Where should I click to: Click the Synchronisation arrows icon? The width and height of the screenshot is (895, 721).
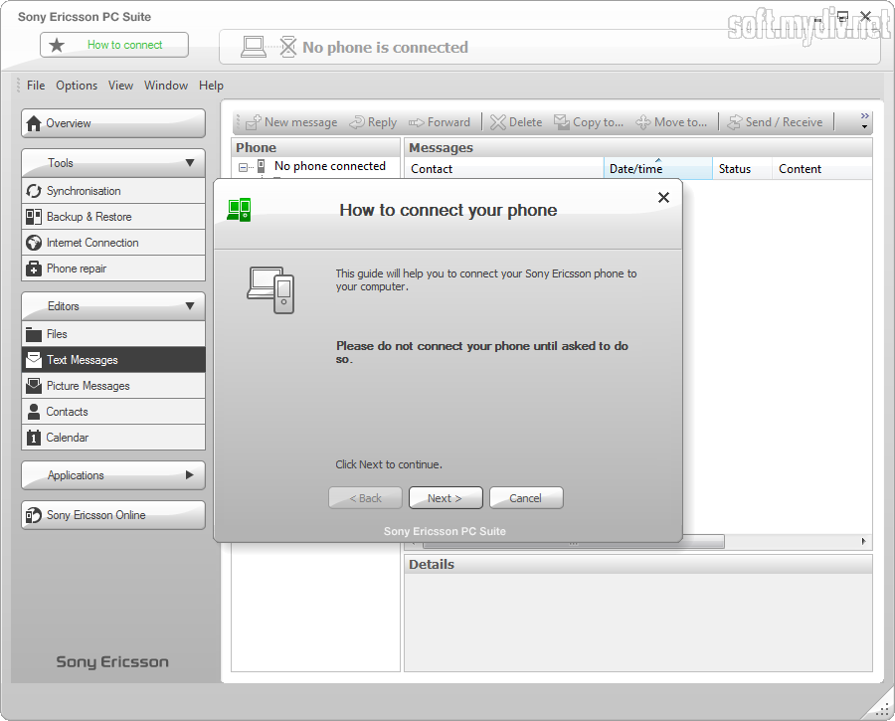pyautogui.click(x=34, y=191)
